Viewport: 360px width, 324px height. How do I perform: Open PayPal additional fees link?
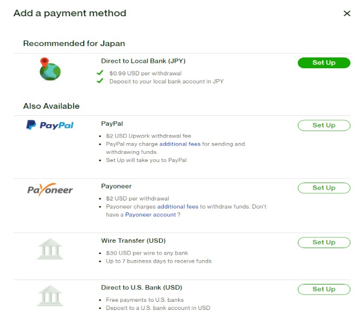click(x=180, y=144)
